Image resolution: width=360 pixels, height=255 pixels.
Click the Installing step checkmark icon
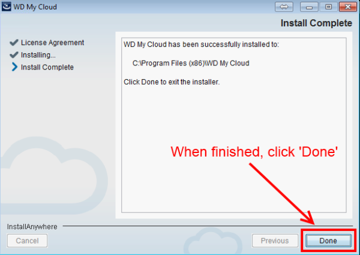pos(14,55)
